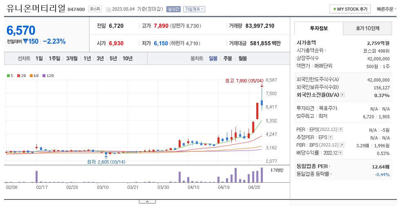Select the 주봉 candle chart
401x206 pixels.
click(x=228, y=58)
